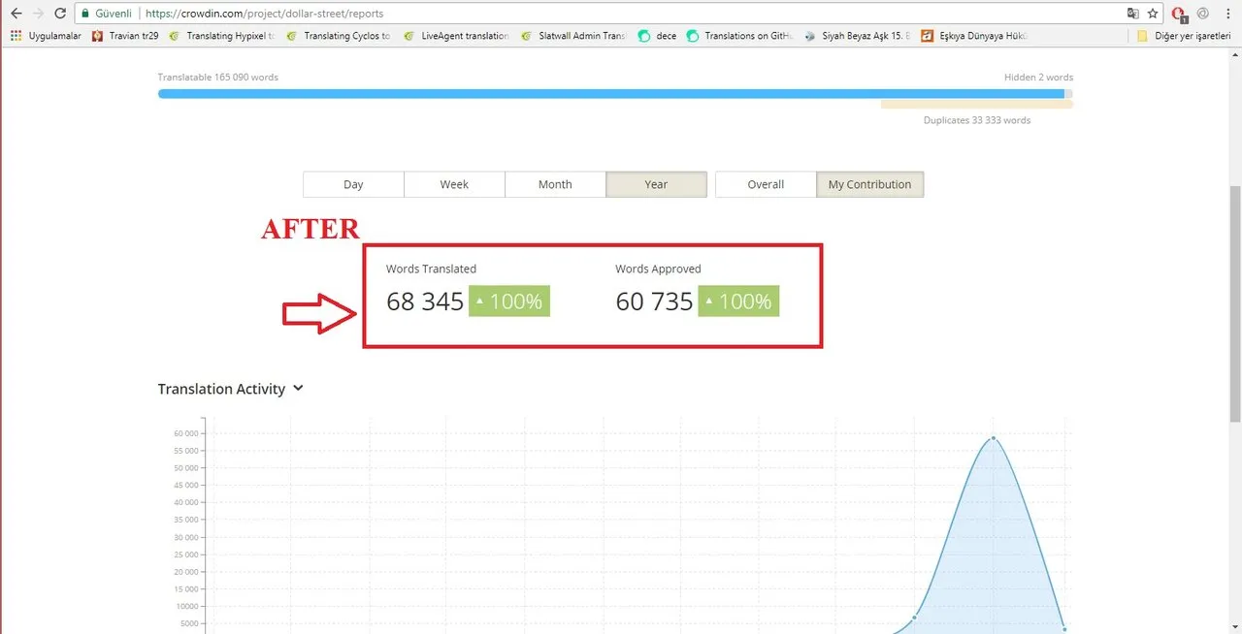Open the Slatwall Admin Trans bookmark
Screen dimensions: 1242x634
(x=573, y=36)
